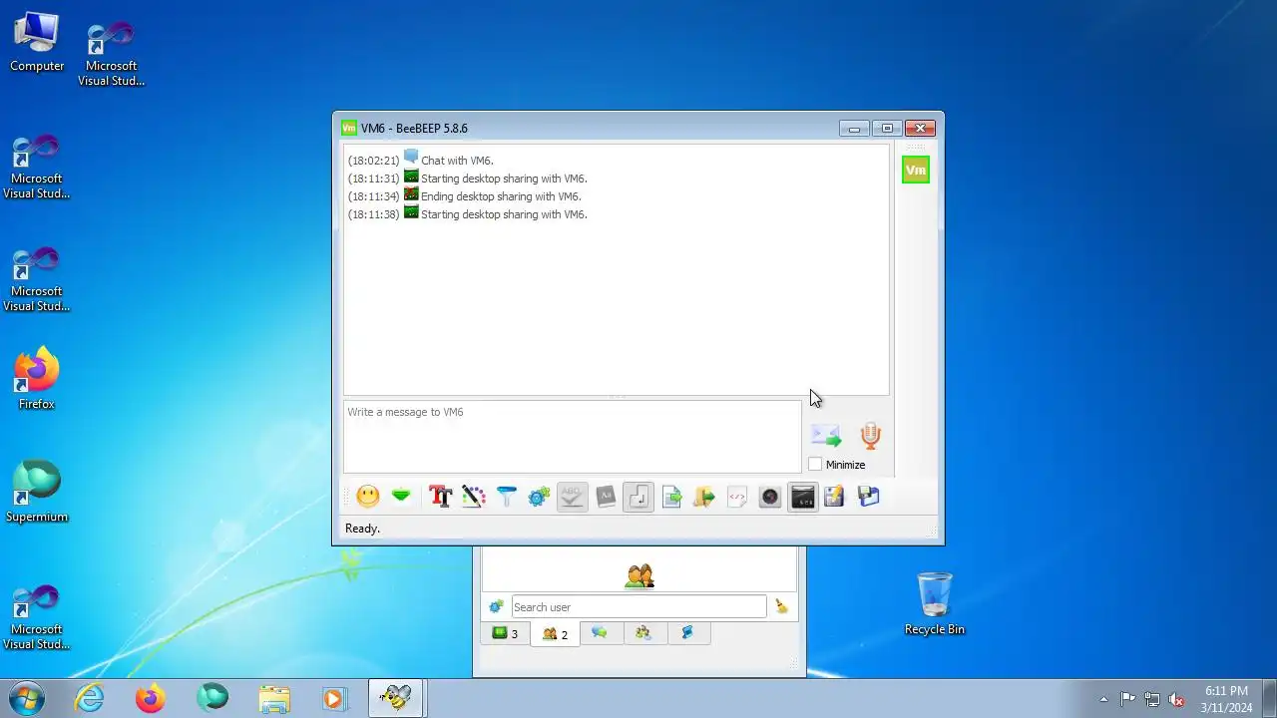
Task: Click the blue floppy disks save icon
Action: click(x=868, y=496)
